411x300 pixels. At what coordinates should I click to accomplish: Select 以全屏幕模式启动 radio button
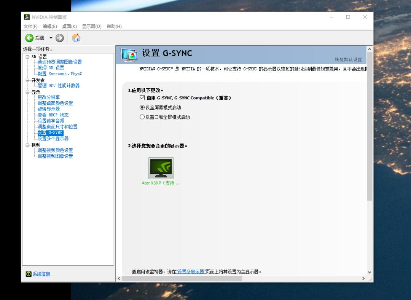click(x=142, y=107)
